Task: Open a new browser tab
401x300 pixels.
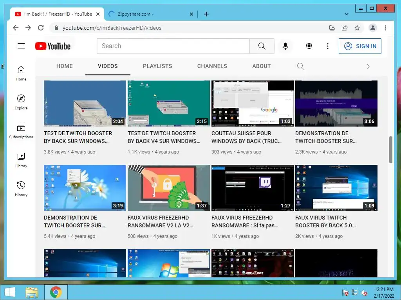Action: coord(206,14)
